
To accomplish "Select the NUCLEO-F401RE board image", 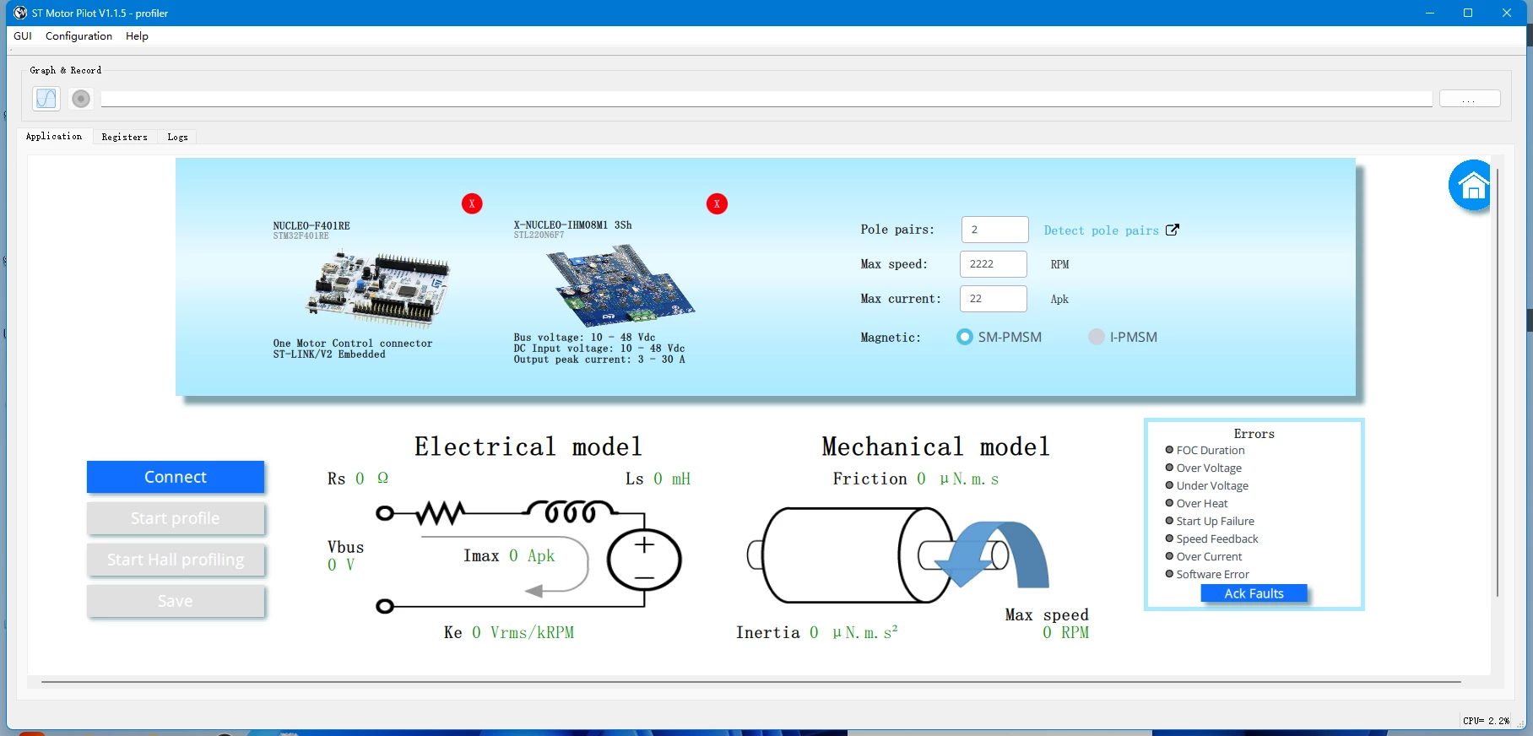I will 378,289.
